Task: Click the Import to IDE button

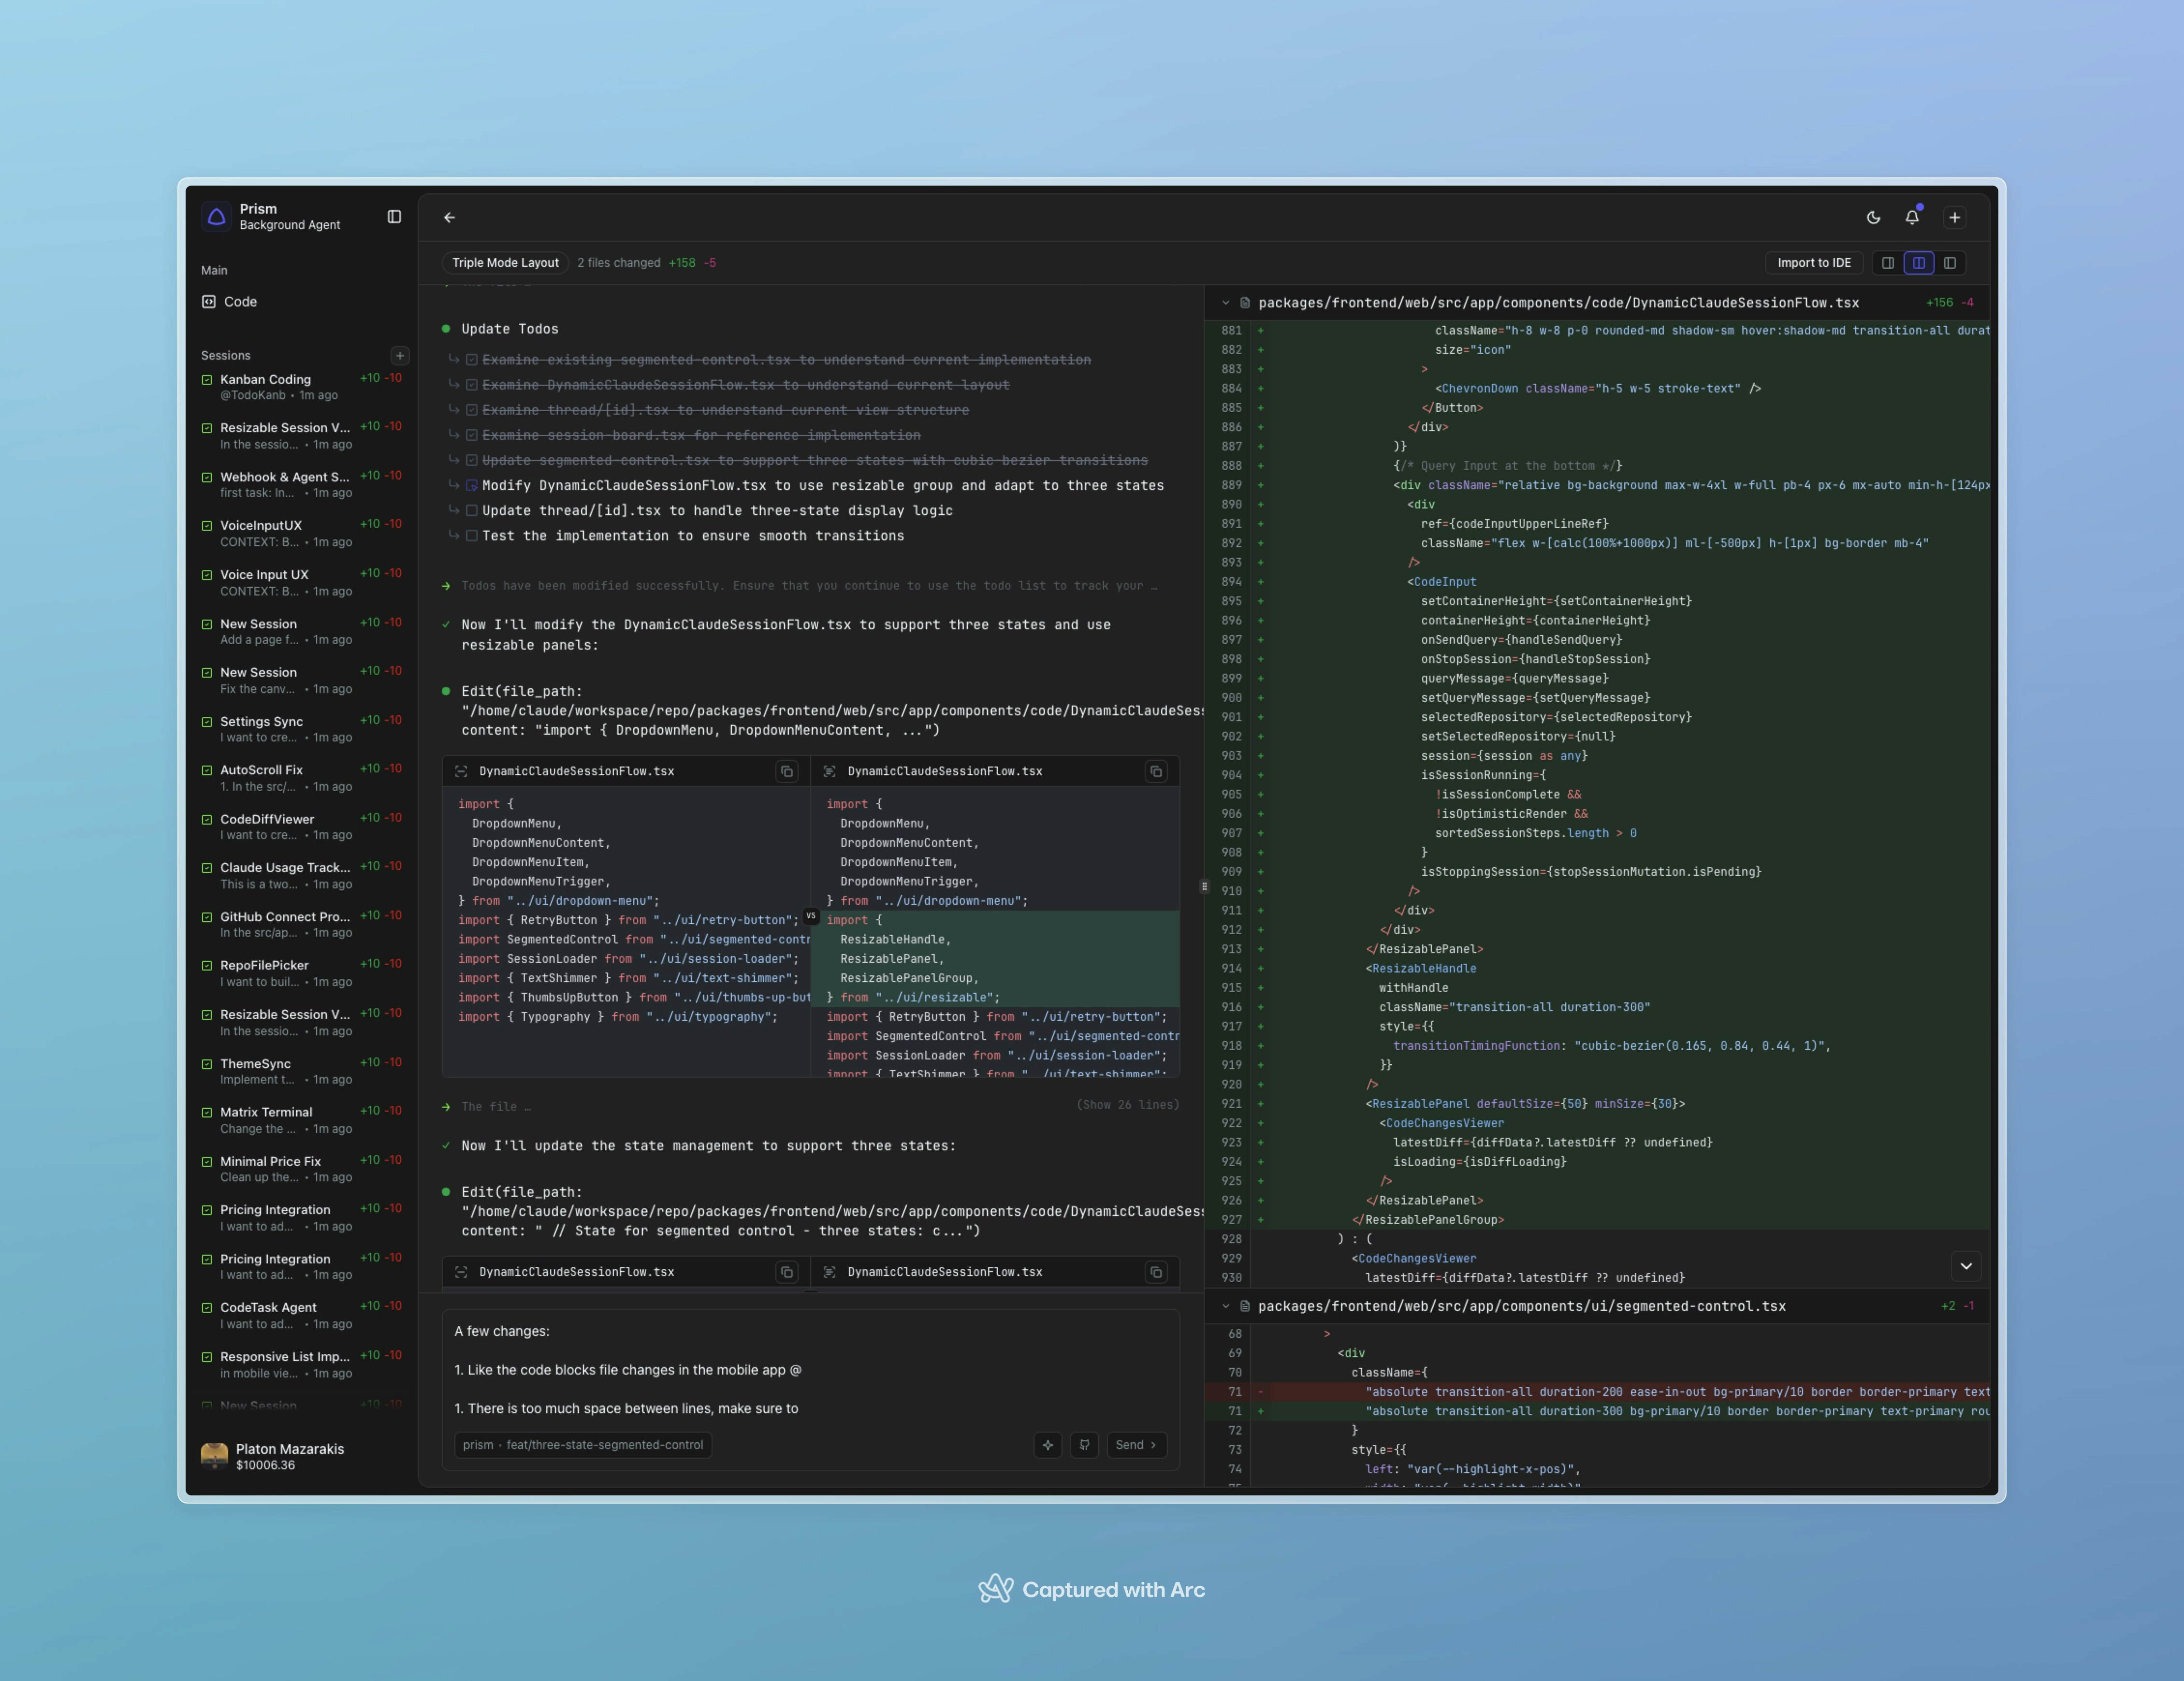Action: point(1813,263)
